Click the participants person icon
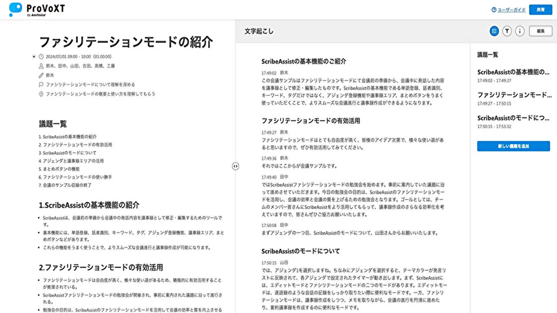The image size is (557, 313). (41, 66)
